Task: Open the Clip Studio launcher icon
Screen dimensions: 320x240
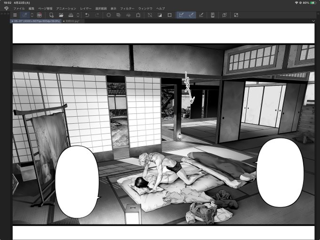Action: coord(40,15)
